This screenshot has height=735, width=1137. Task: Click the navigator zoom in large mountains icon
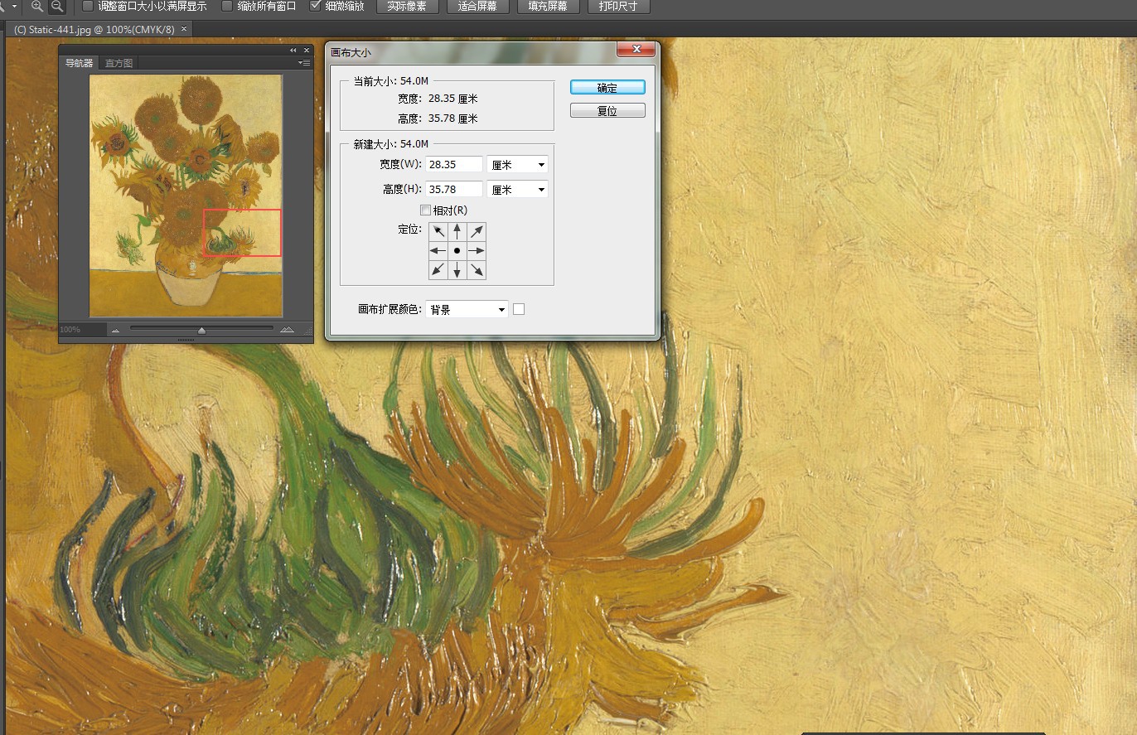(287, 330)
